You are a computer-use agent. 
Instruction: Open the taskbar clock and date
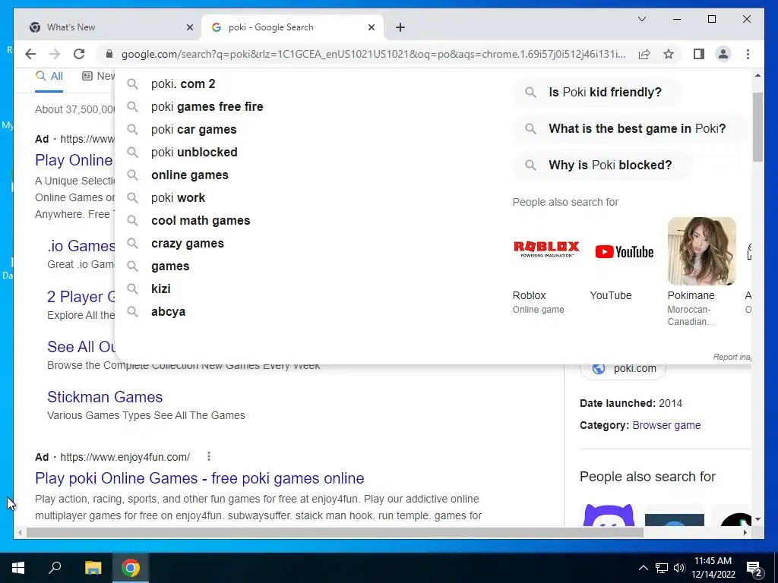(713, 568)
